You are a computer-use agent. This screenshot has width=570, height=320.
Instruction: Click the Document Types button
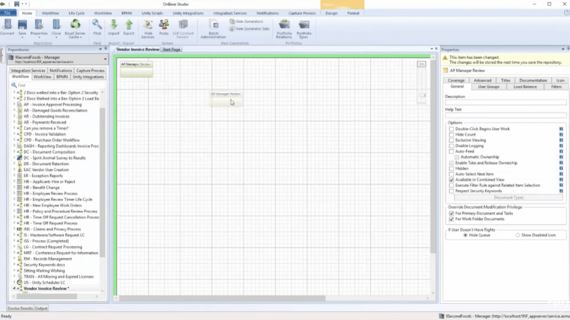point(508,197)
